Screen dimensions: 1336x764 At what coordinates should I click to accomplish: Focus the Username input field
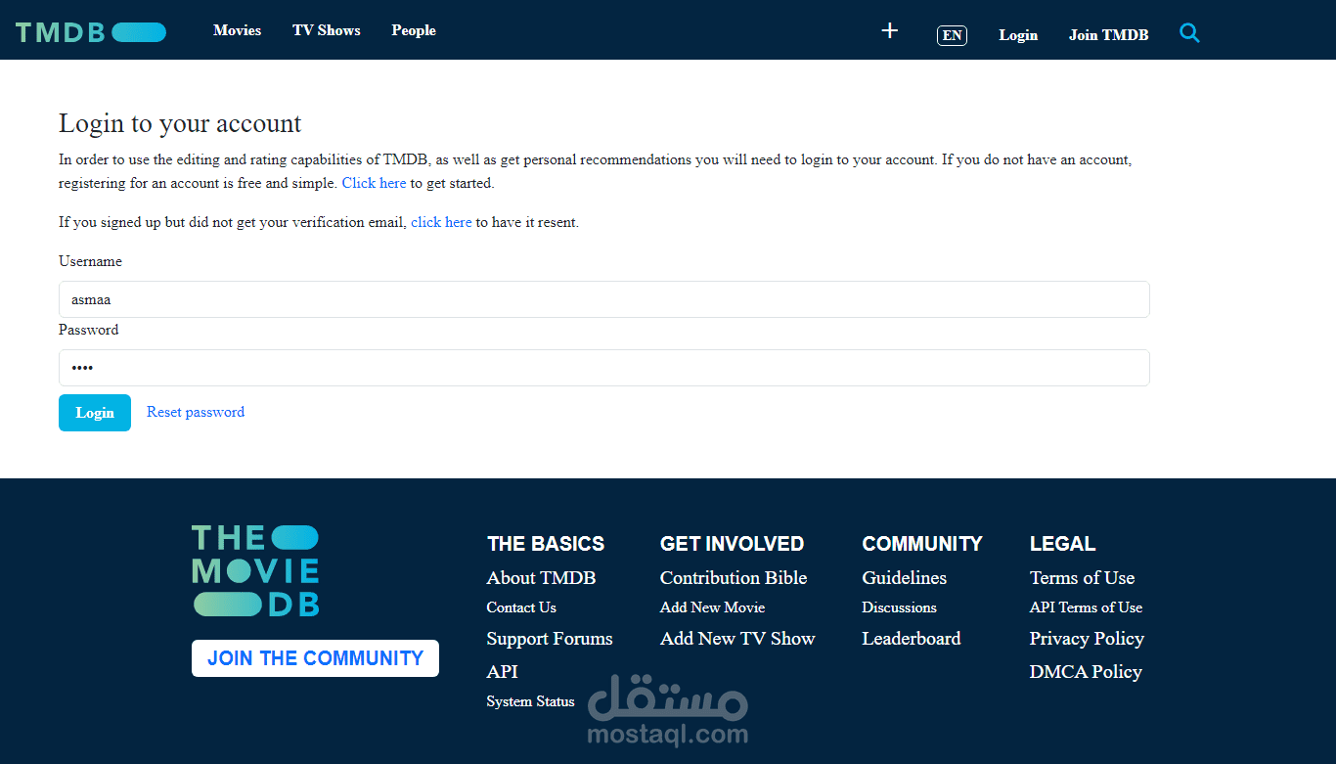[603, 299]
